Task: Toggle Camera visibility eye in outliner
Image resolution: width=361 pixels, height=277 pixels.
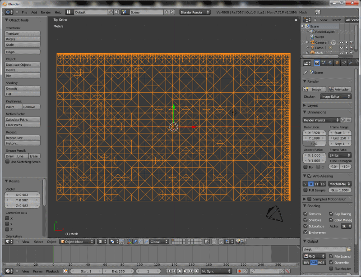Action: [x=342, y=42]
